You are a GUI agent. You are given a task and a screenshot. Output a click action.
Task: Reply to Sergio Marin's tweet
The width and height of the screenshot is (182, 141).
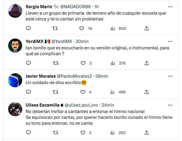[x=29, y=28]
